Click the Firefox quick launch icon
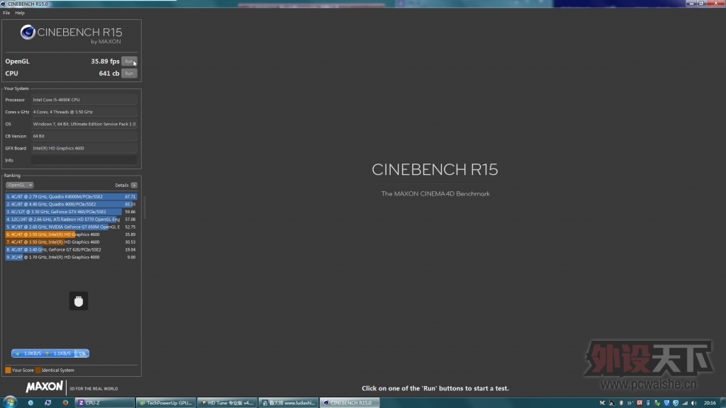Viewport: 726px width, 408px height. point(65,403)
